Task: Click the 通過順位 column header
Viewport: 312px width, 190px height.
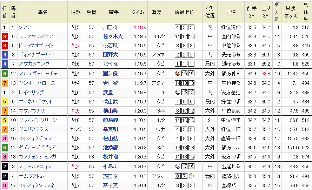Action: pyautogui.click(x=184, y=12)
